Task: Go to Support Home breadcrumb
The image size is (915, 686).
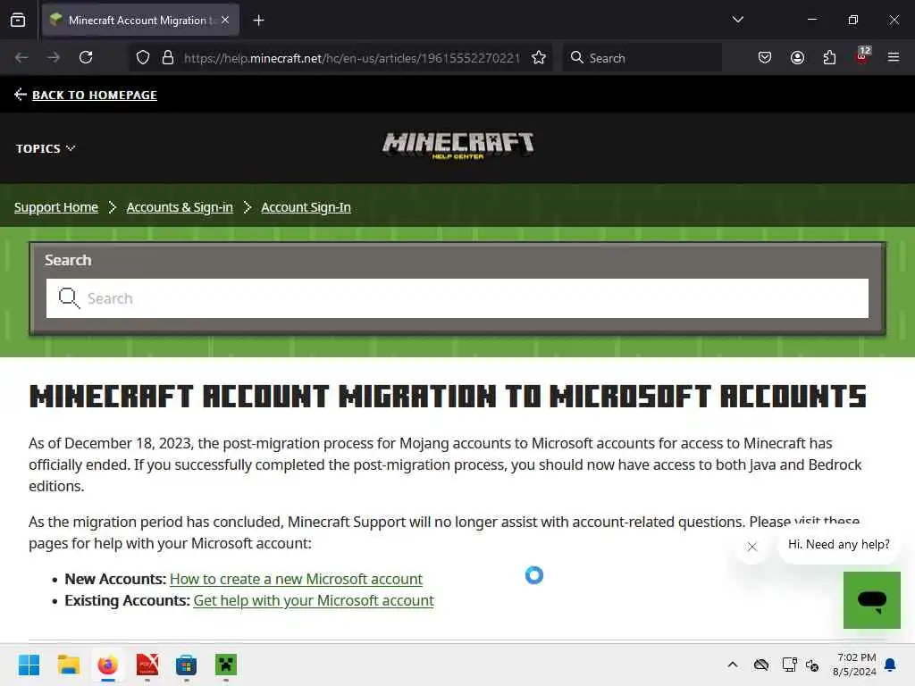Action: pyautogui.click(x=56, y=207)
